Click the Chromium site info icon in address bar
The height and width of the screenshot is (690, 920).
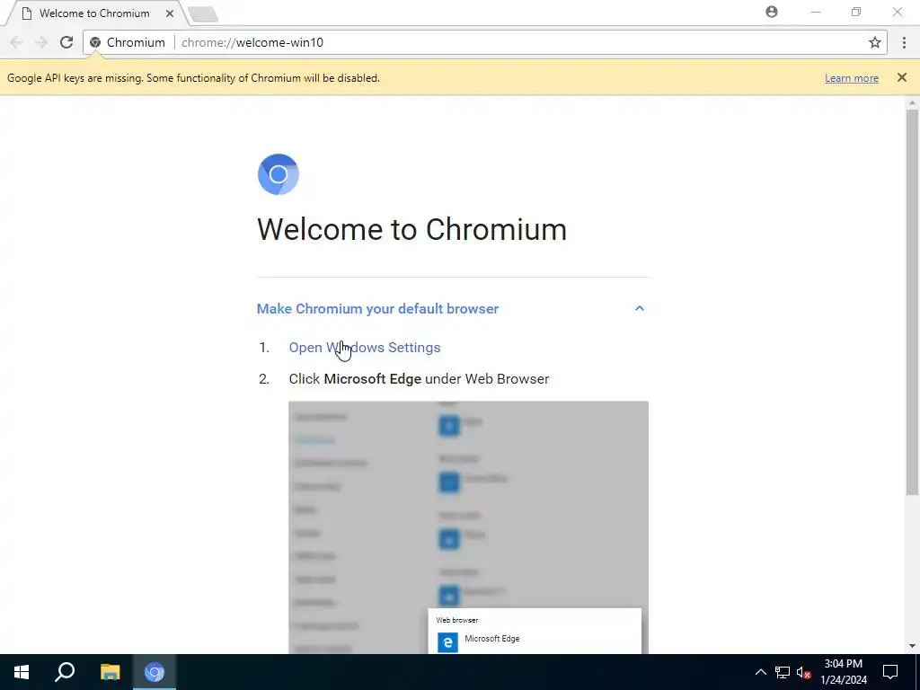[95, 42]
